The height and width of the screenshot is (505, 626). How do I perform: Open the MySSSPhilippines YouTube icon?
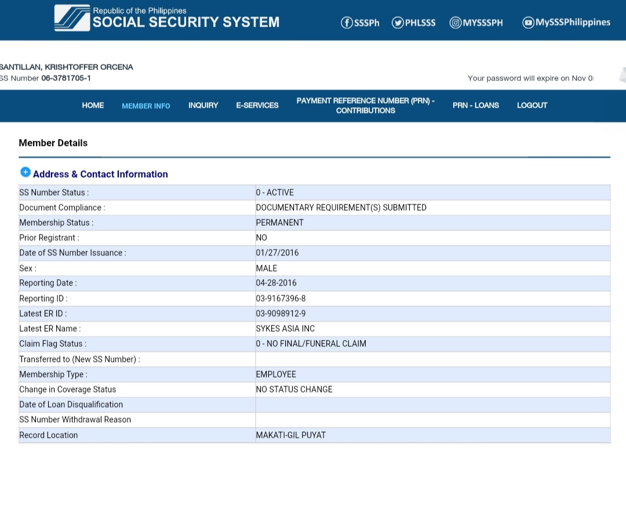tap(528, 23)
